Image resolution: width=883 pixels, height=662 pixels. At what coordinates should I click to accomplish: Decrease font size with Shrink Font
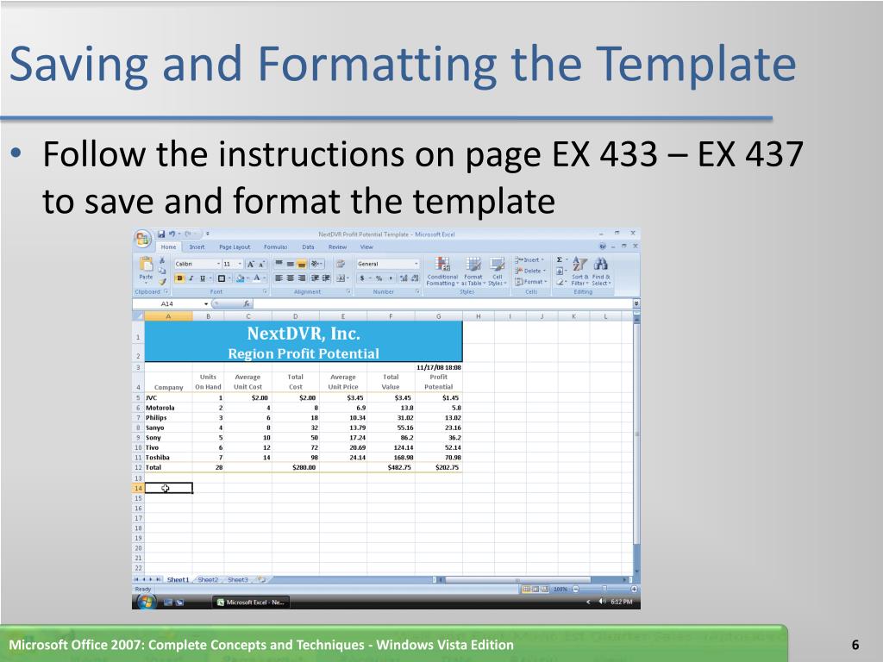[261, 264]
